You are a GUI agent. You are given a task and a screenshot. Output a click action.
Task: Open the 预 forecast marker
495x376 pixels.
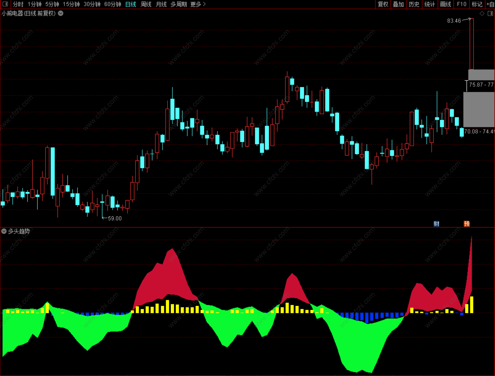(x=466, y=224)
